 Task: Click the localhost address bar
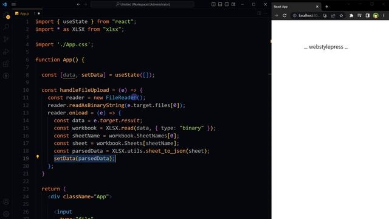308,16
